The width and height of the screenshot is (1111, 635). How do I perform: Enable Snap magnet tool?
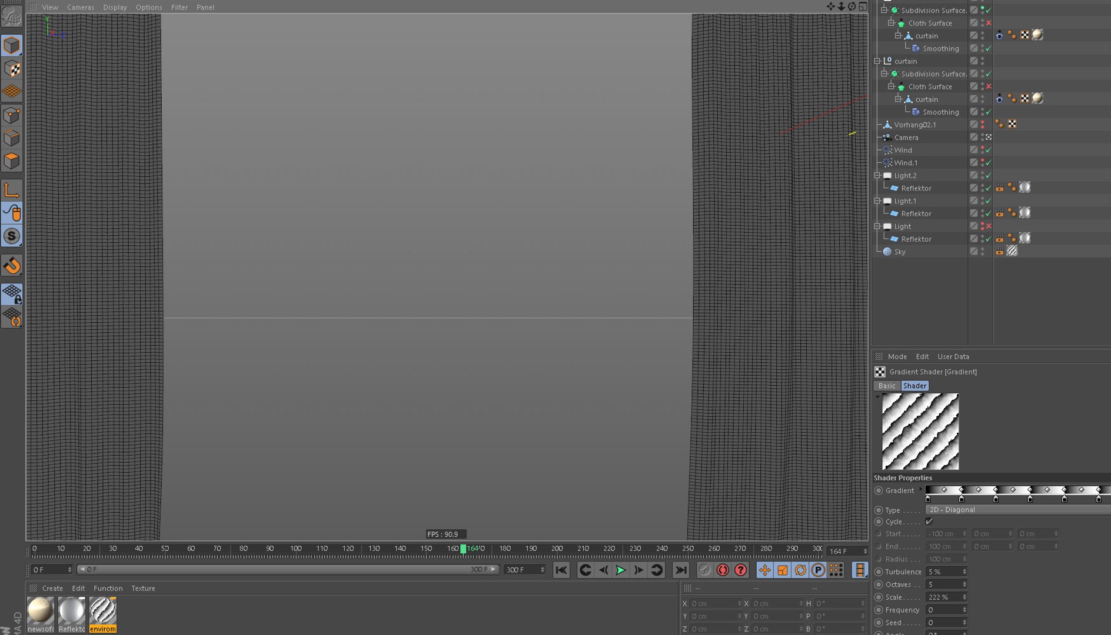click(12, 266)
